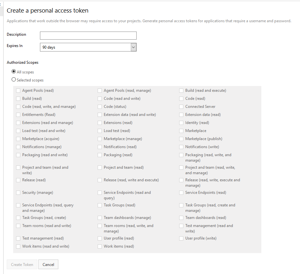The width and height of the screenshot is (300, 274).
Task: Select Notifications (write) checkbox
Action: [181, 147]
